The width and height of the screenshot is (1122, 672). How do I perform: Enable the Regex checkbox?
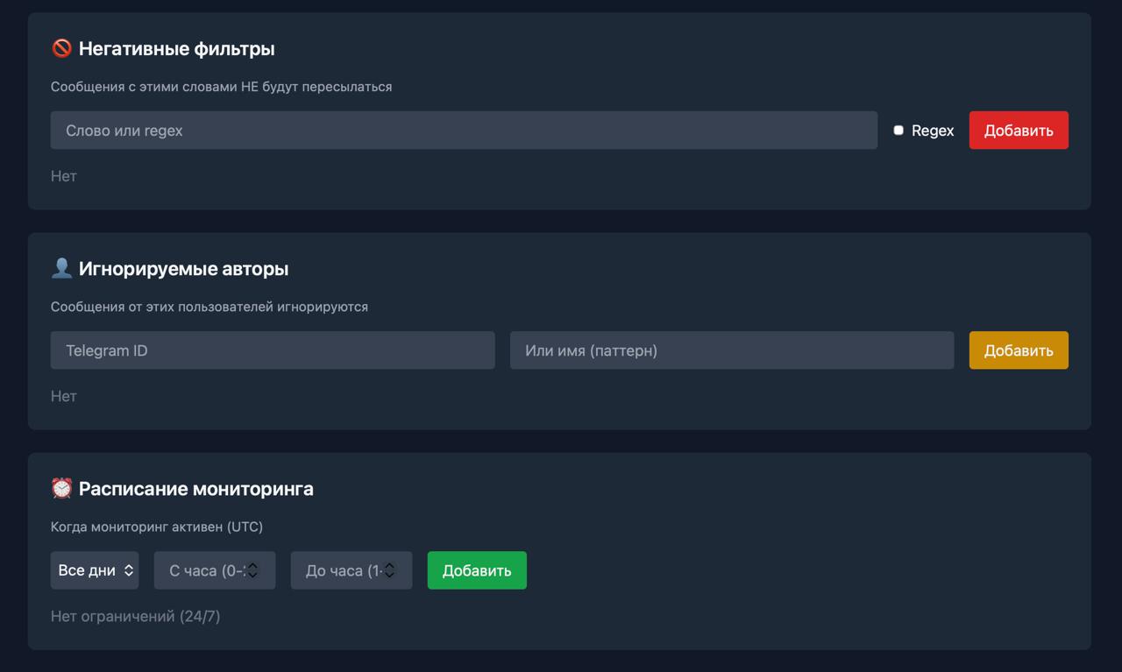898,131
